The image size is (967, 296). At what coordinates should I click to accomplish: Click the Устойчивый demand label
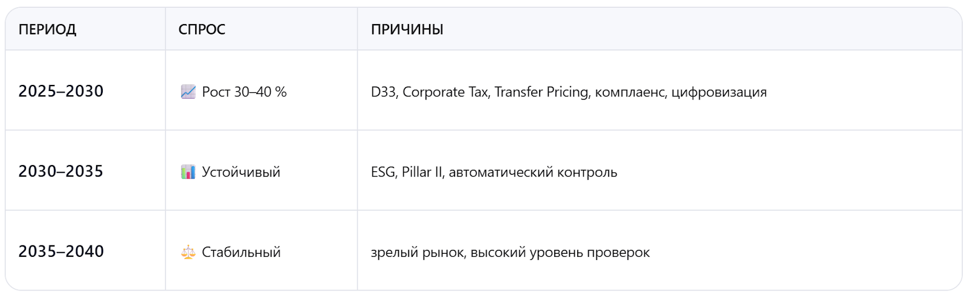point(241,172)
